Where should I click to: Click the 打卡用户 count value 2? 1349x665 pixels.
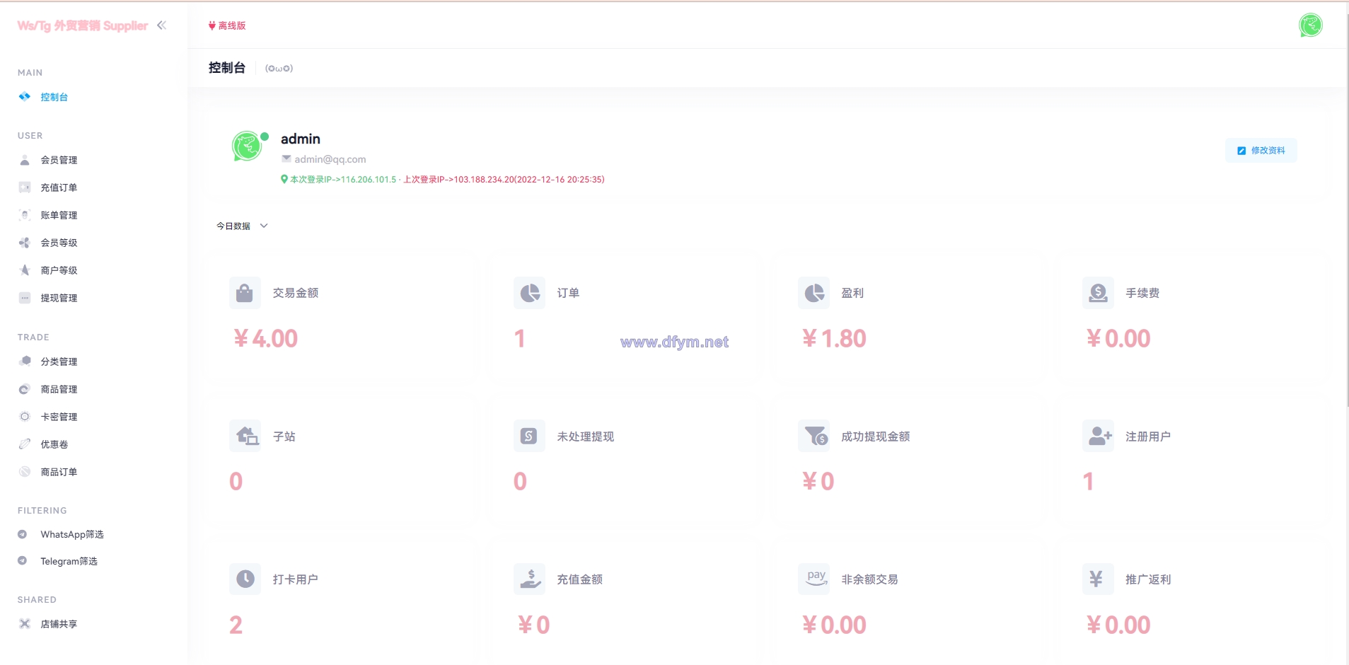click(236, 625)
